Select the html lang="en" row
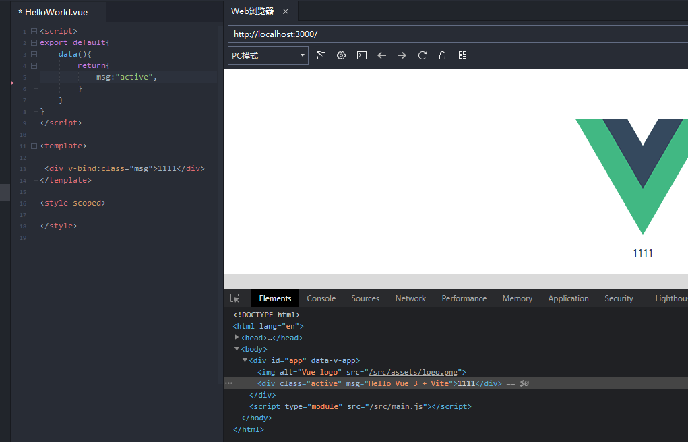Screen dimensions: 688x442 (268, 326)
